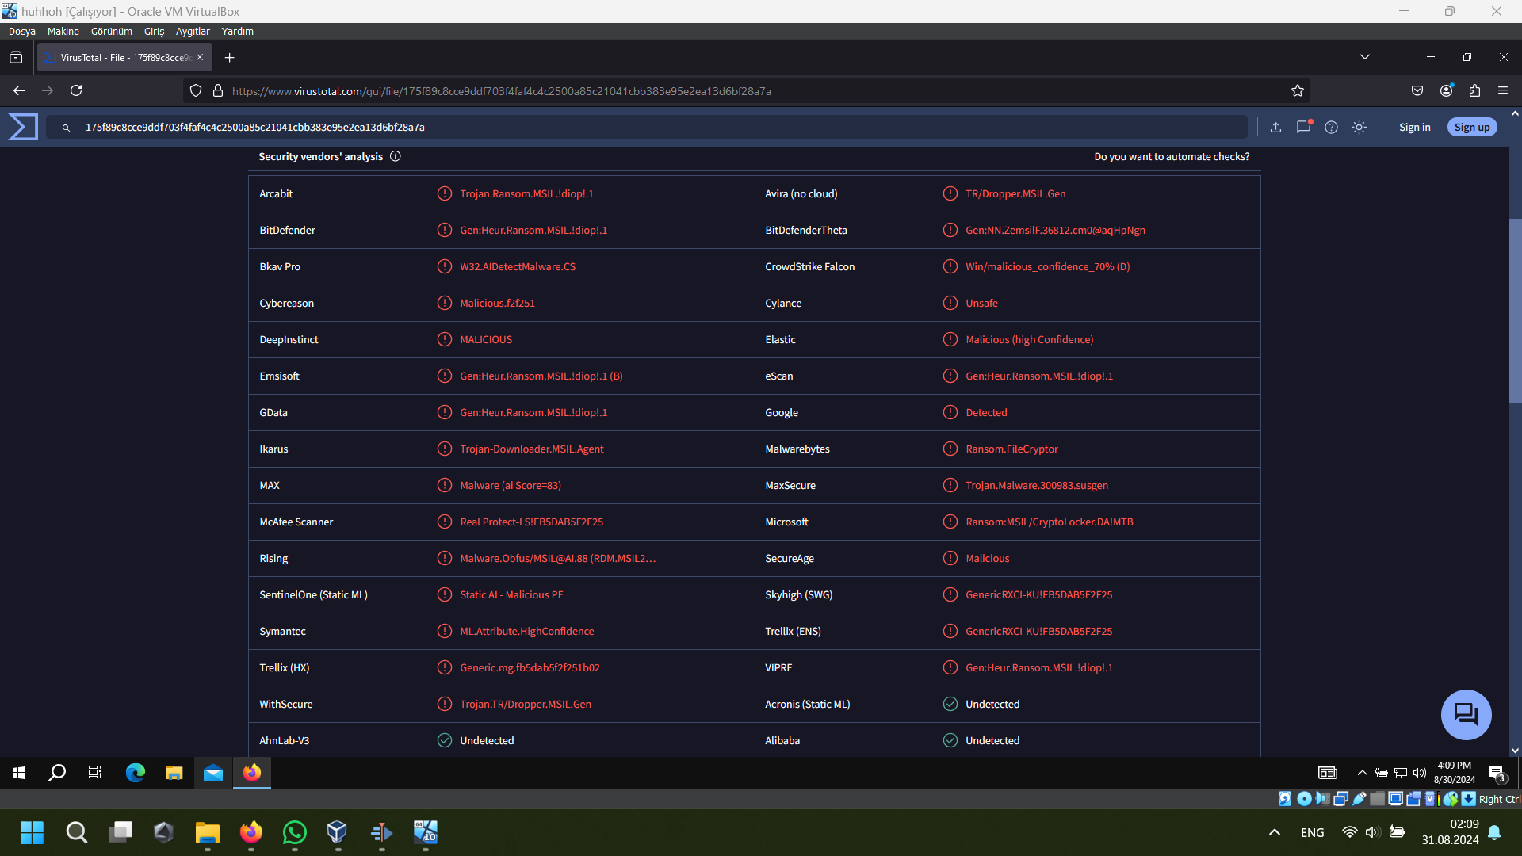Click the info icon beside Security vendors' analysis

pyautogui.click(x=396, y=156)
